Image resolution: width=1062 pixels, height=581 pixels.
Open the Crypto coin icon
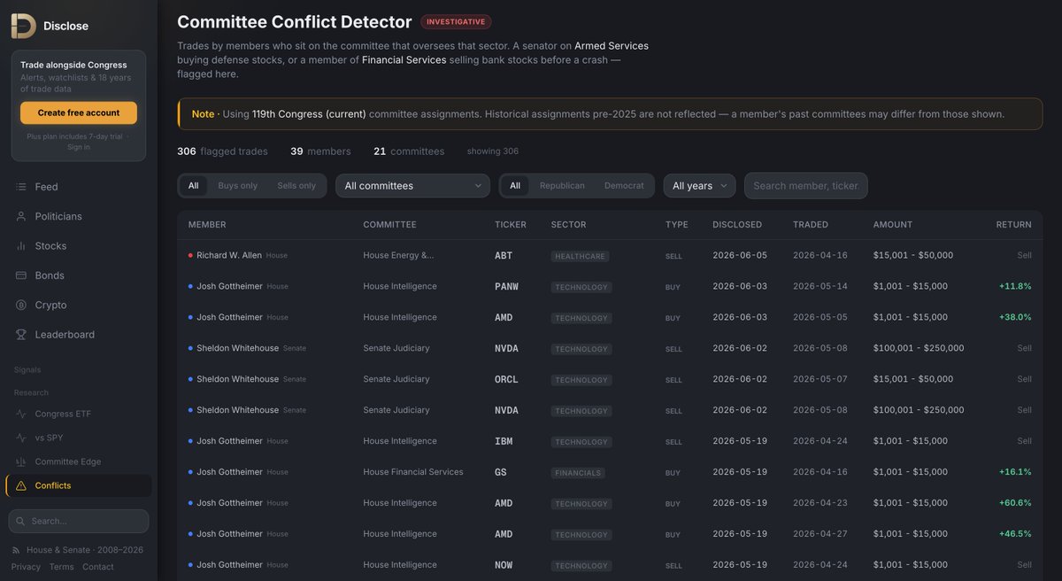(x=21, y=305)
